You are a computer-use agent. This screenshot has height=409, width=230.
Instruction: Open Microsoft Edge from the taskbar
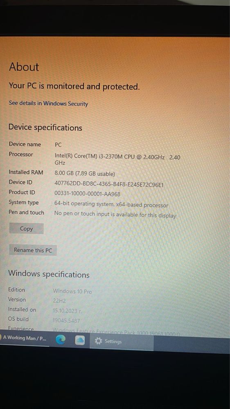(61, 340)
